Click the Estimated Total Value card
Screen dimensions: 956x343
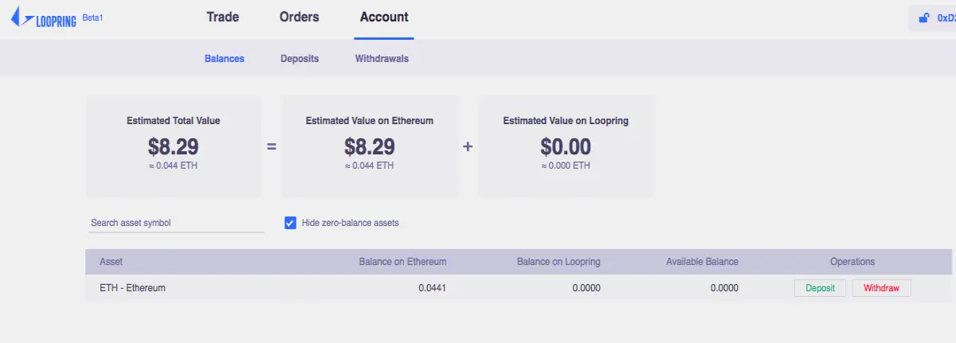point(174,146)
